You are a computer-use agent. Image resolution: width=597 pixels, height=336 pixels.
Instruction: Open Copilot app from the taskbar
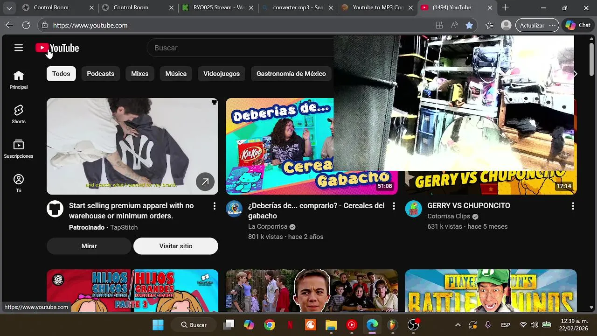point(249,325)
